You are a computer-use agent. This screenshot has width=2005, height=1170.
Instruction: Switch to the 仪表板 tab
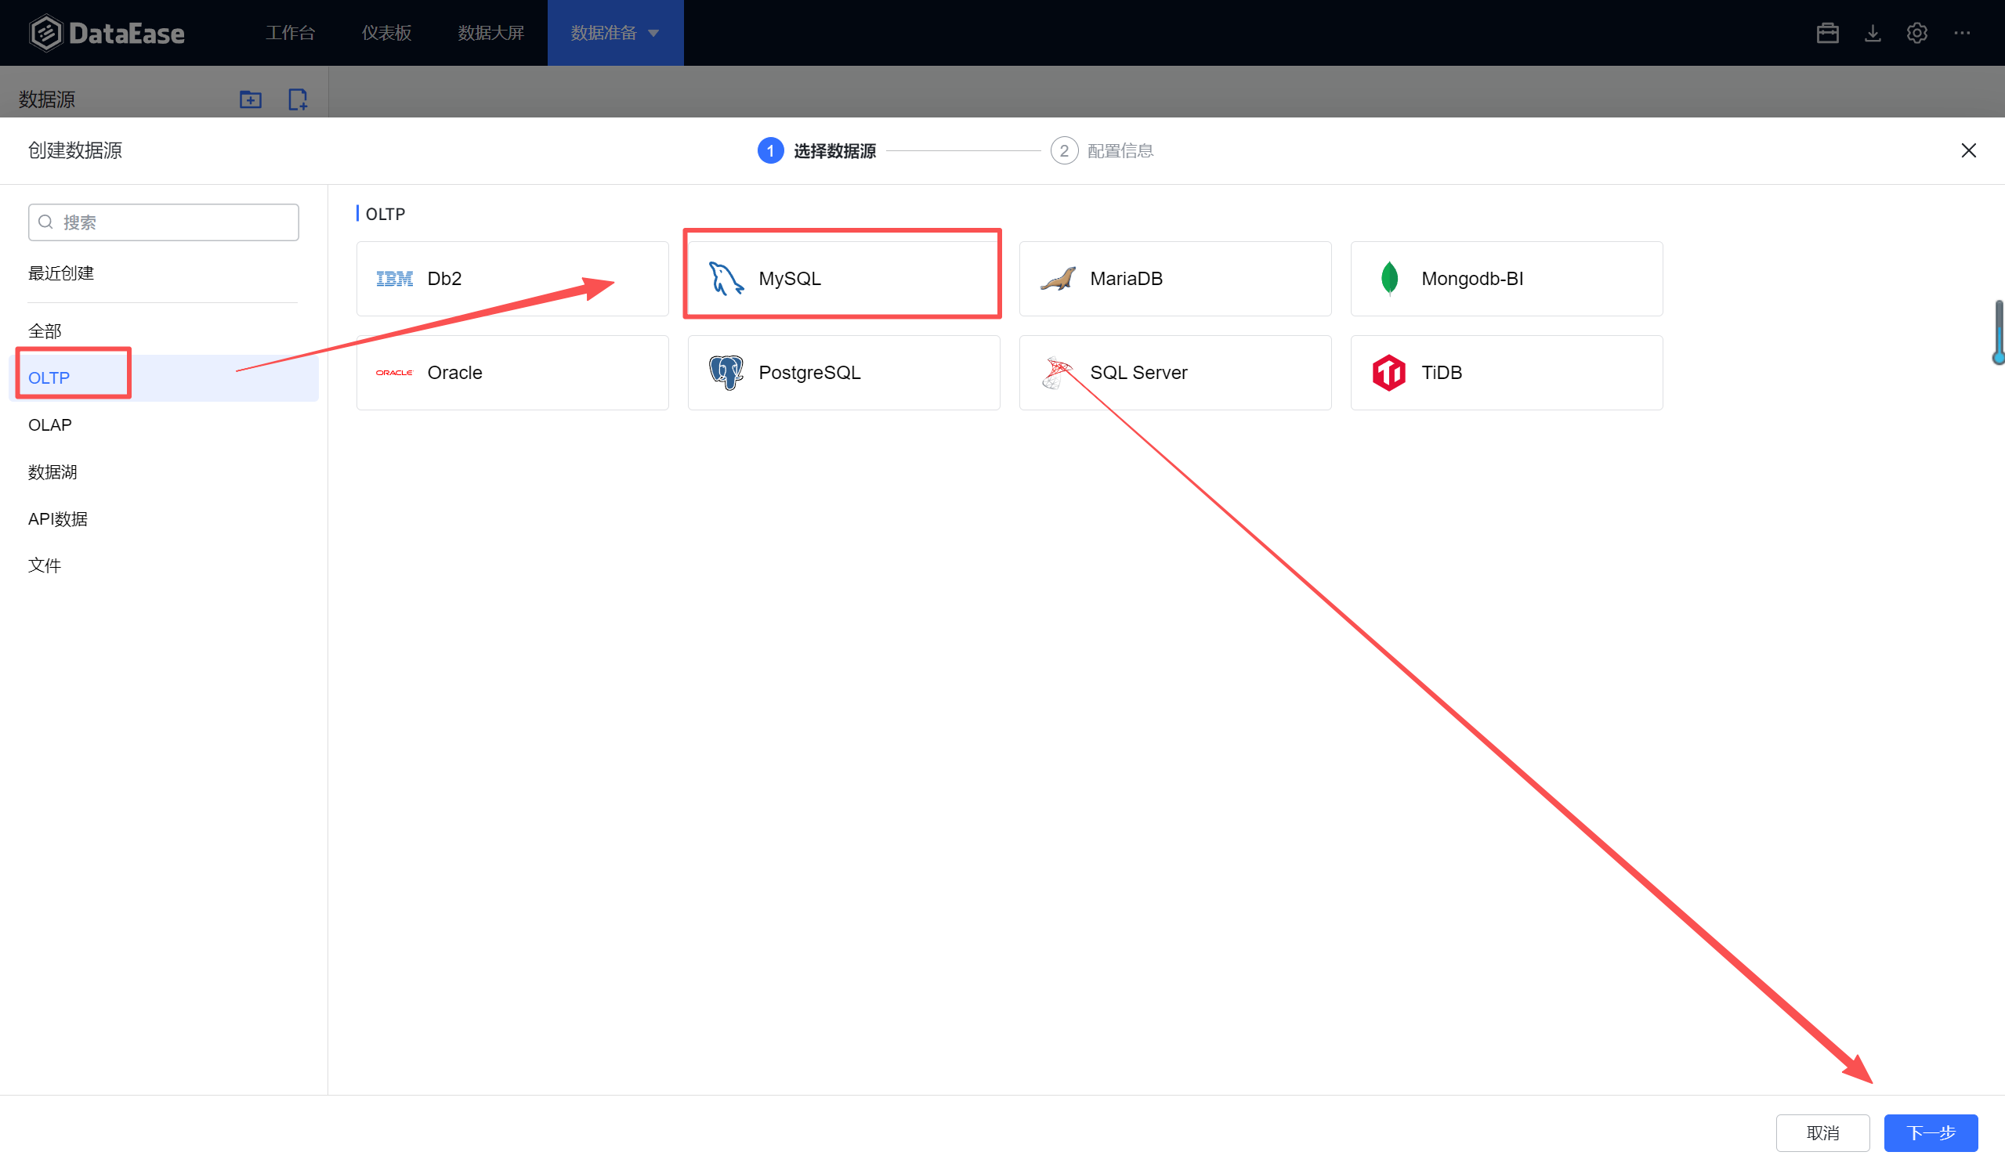point(386,33)
